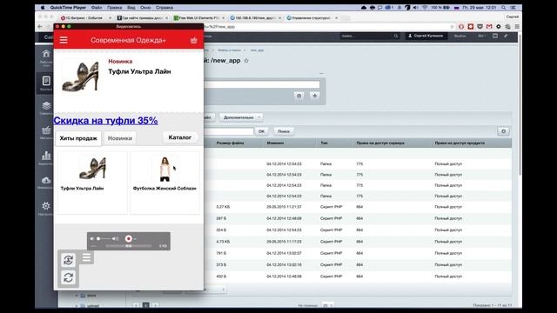This screenshot has height=313, width=557.
Task: Click the record button in QuickTime control bar
Action: (129, 239)
